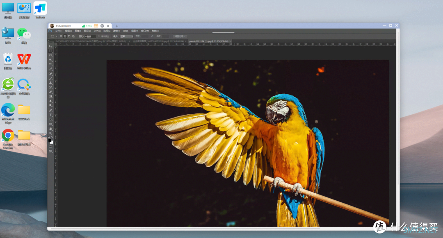Click the feather (羽化) value field
443x238 pixels.
click(x=90, y=36)
